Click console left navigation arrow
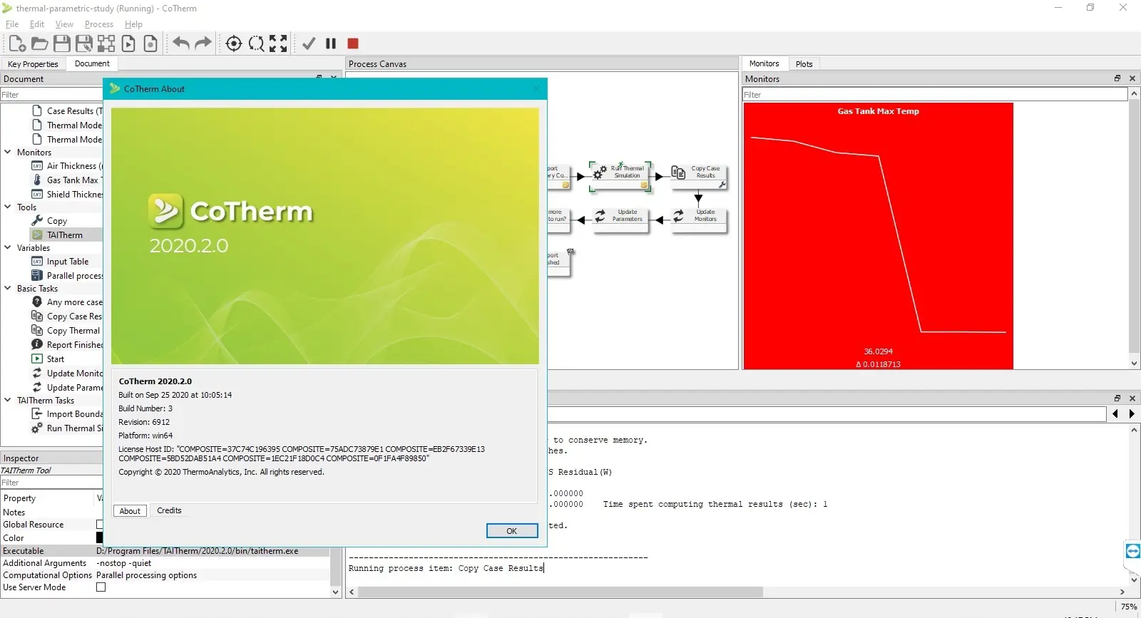 point(1115,413)
